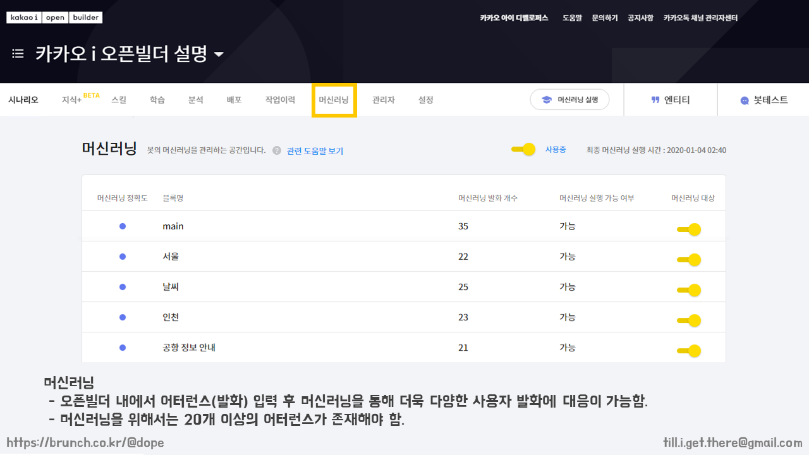Click the 문의하기 header link
The height and width of the screenshot is (455, 809).
(x=605, y=18)
